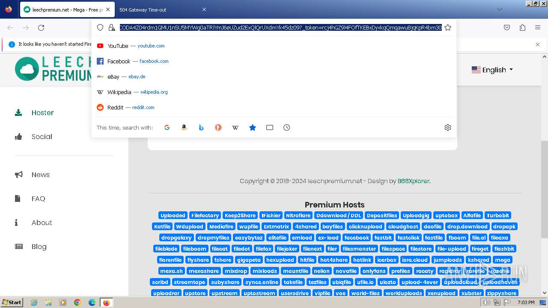Select the Wikipedia suggestion
548x308 pixels.
click(x=274, y=92)
